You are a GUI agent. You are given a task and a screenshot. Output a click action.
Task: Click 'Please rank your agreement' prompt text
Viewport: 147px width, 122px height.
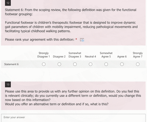[39, 39]
